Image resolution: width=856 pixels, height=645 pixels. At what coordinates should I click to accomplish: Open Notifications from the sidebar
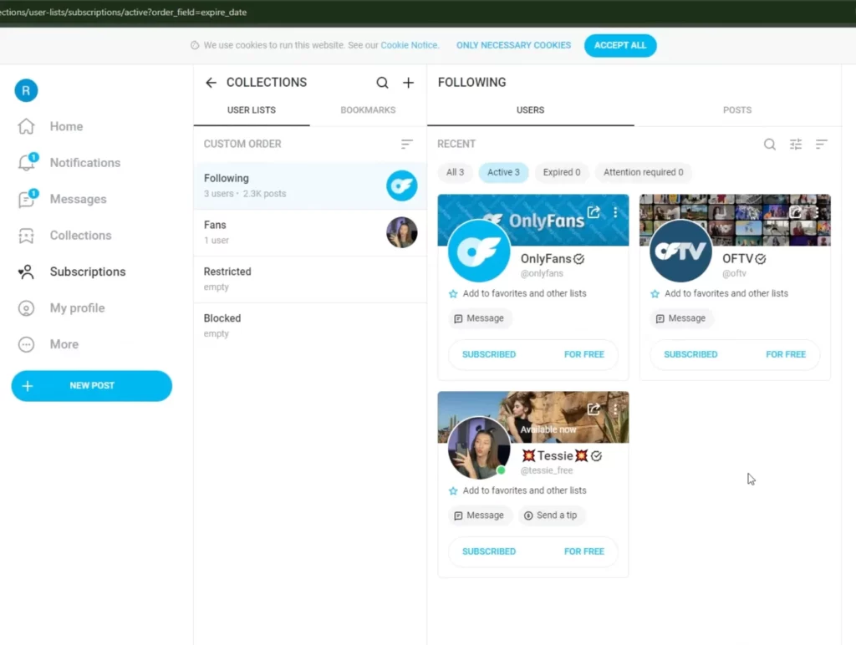point(84,162)
